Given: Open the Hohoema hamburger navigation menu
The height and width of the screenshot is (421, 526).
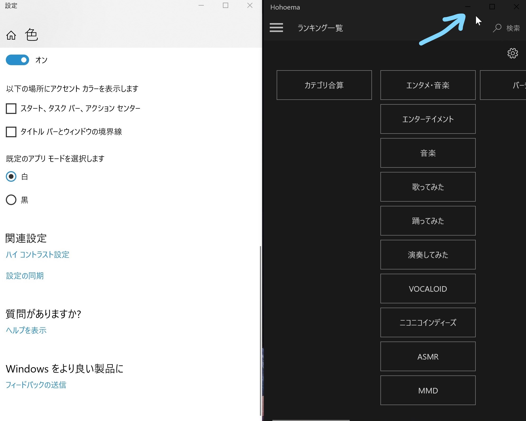Looking at the screenshot, I should (276, 28).
